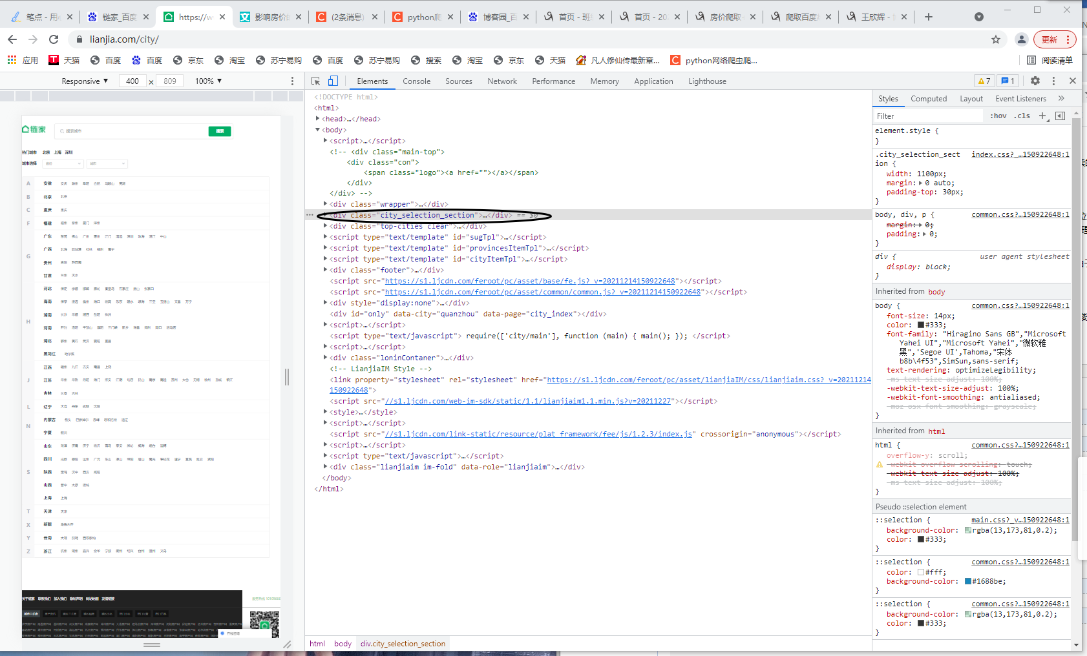Reload the page with the refresh icon
The width and height of the screenshot is (1087, 656).
[54, 39]
